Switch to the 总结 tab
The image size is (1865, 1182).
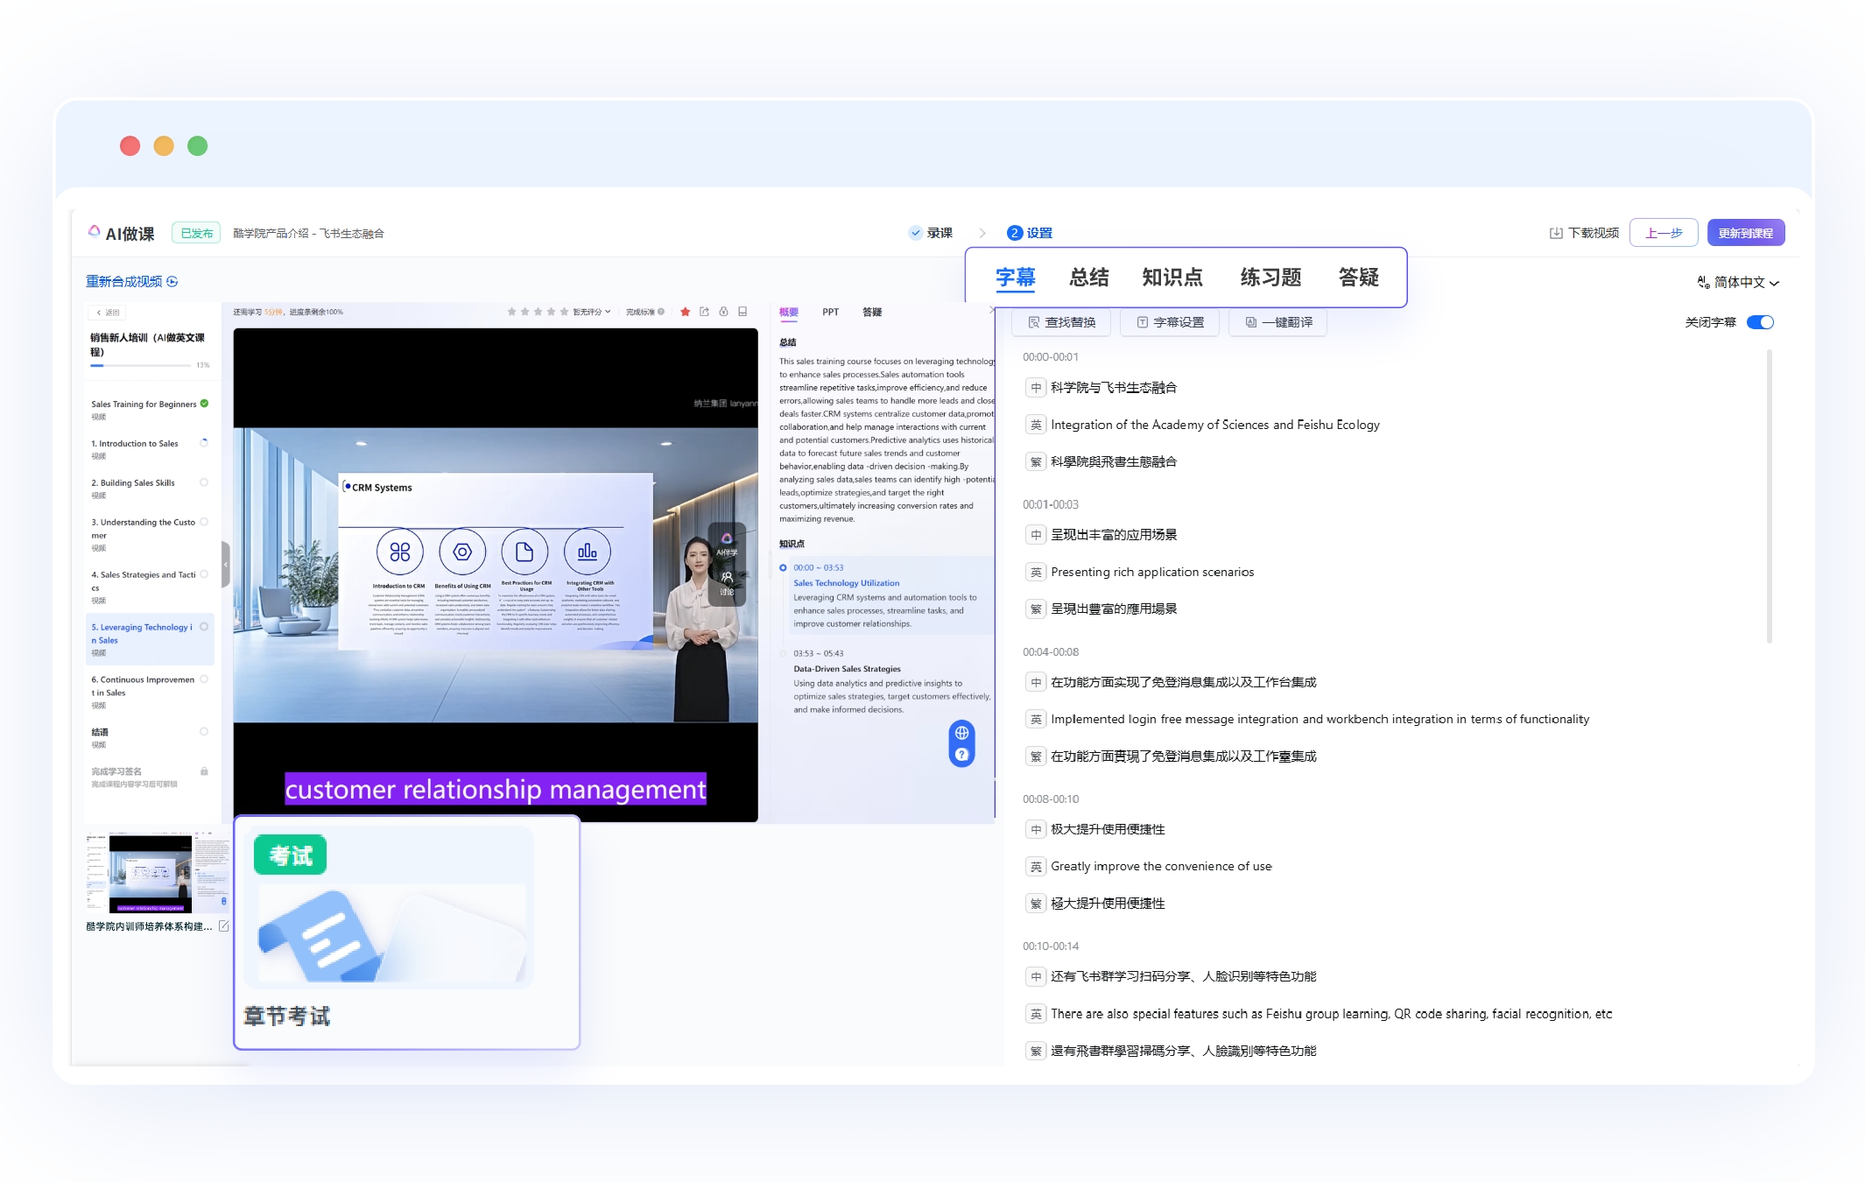pos(1088,278)
